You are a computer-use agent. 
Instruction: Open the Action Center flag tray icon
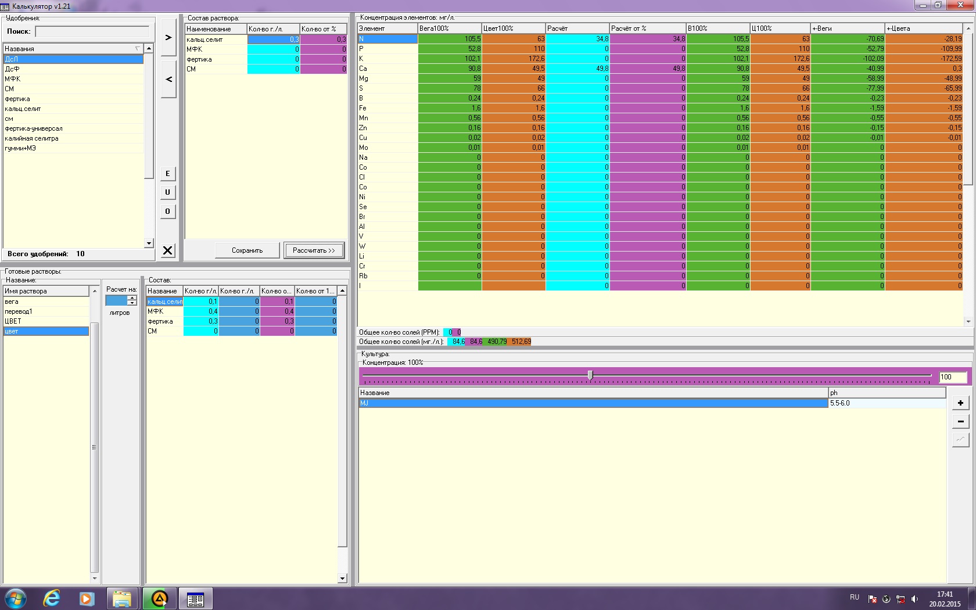[x=873, y=599]
